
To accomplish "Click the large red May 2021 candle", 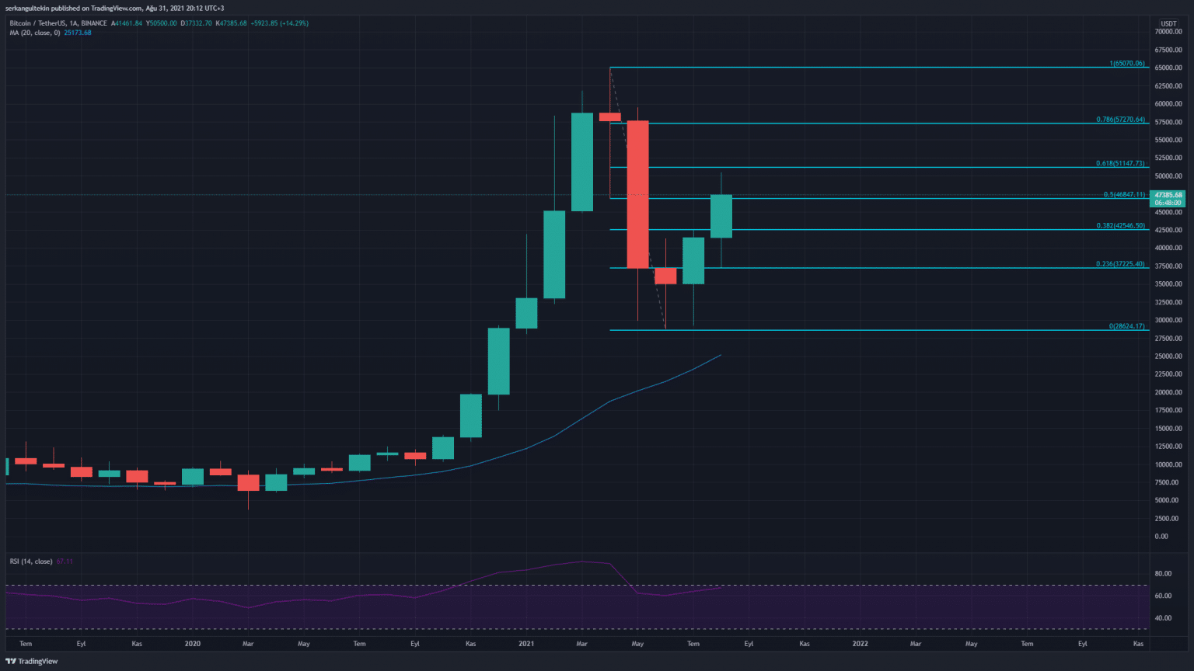I will click(x=637, y=194).
